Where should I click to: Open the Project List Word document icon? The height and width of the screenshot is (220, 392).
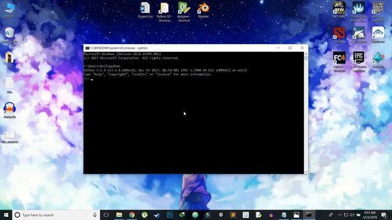(x=145, y=10)
